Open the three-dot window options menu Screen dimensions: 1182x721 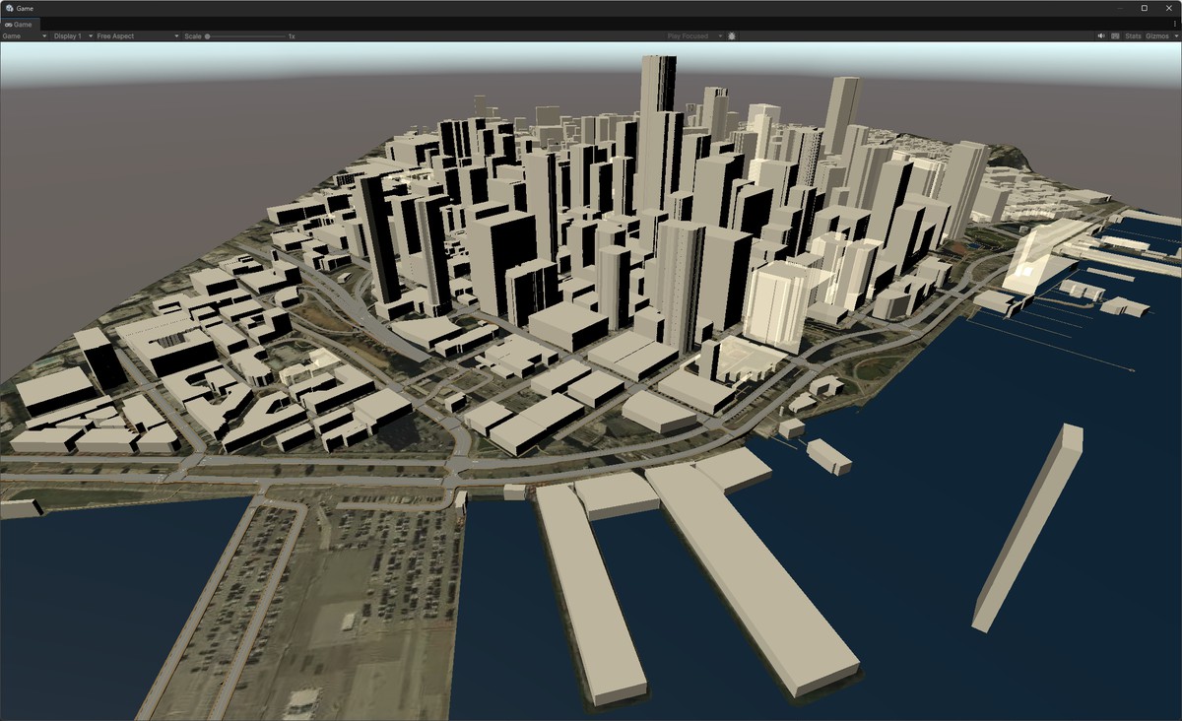[x=1174, y=24]
